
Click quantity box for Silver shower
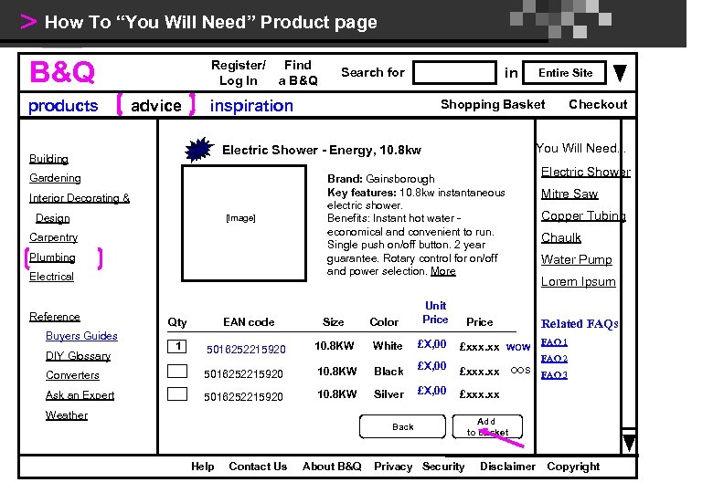coord(177,393)
